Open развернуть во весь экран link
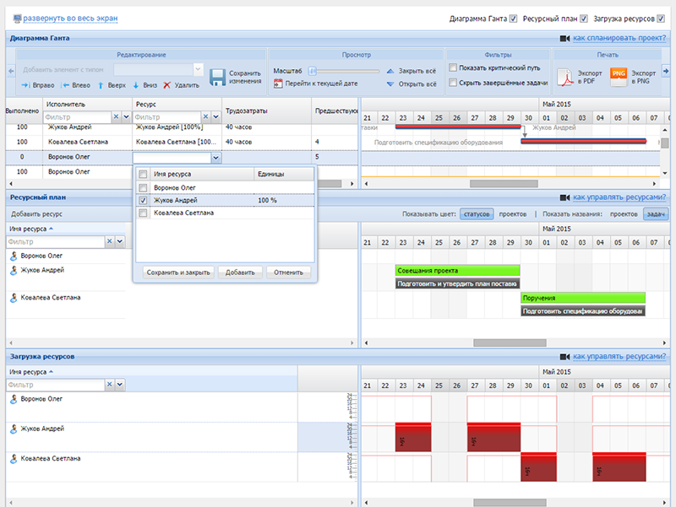Image resolution: width=676 pixels, height=507 pixels. [70, 18]
